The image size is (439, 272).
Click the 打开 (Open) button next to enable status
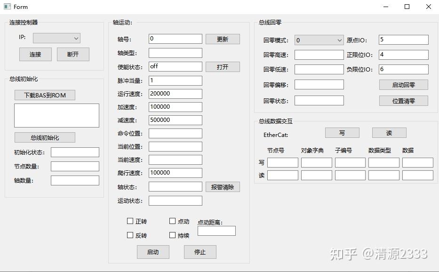(x=222, y=66)
